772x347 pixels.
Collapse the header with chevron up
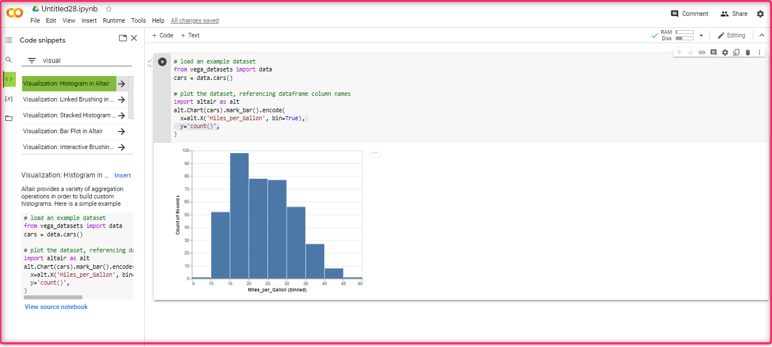coord(762,35)
